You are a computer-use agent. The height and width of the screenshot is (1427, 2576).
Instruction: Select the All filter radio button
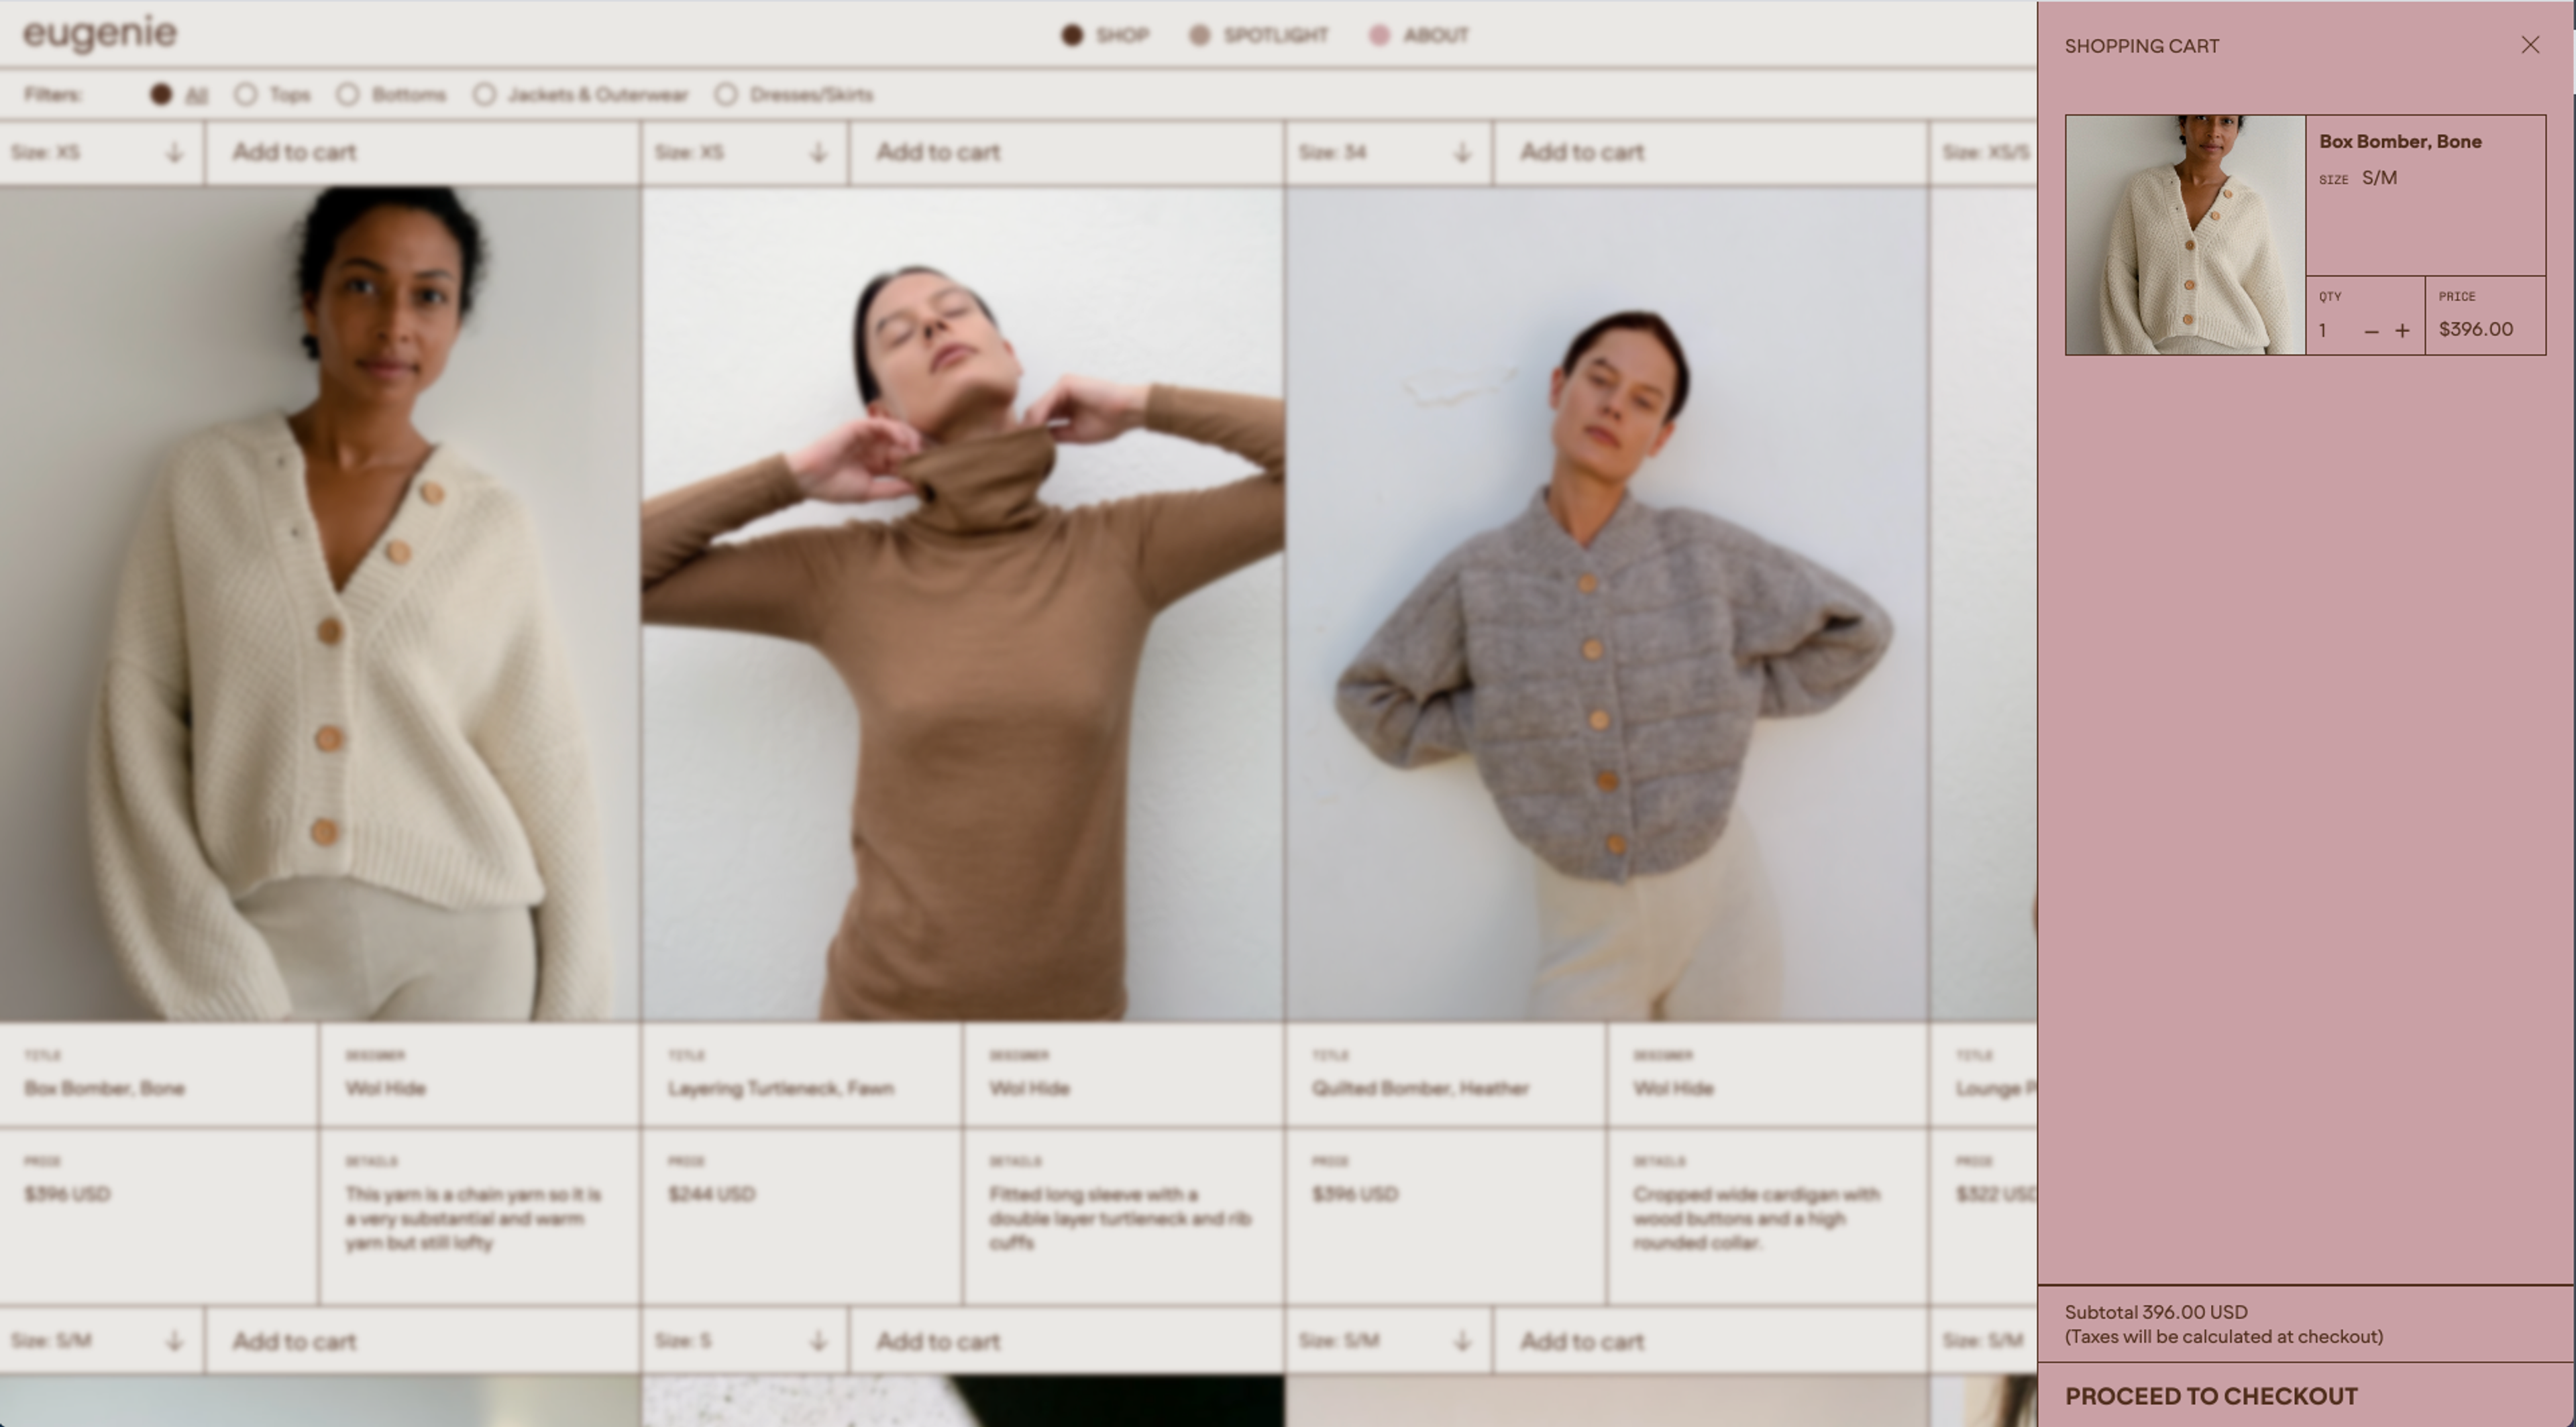point(161,94)
